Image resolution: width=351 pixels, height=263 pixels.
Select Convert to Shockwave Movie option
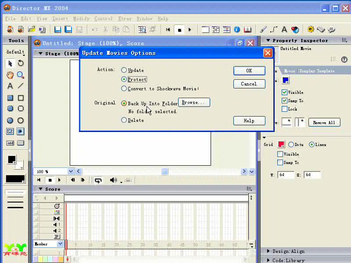point(124,89)
